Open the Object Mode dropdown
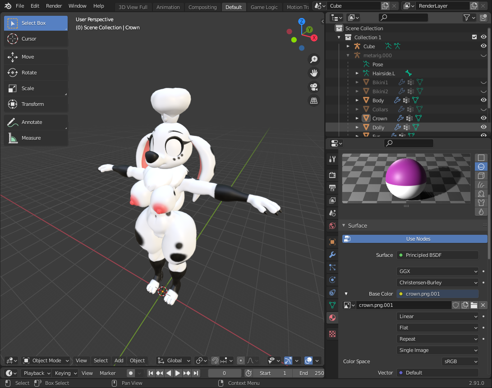The image size is (492, 388). tap(46, 361)
